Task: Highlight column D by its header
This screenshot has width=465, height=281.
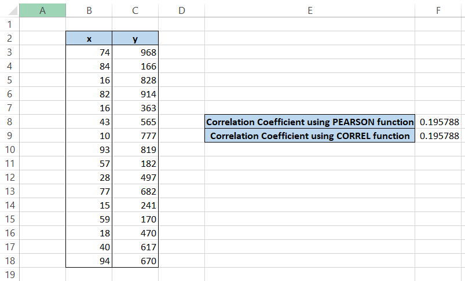Action: click(181, 10)
